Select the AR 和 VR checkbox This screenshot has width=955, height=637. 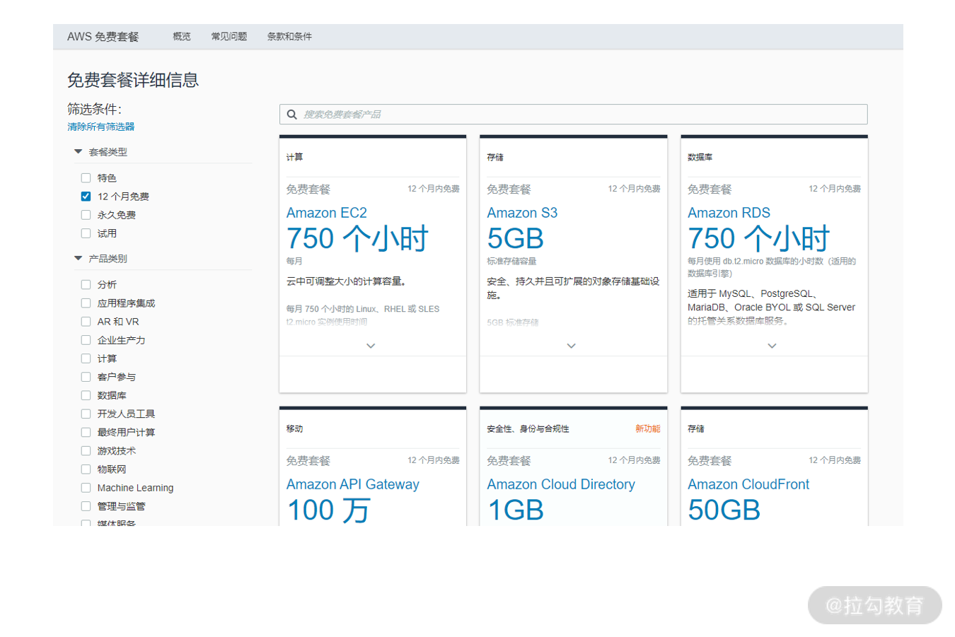[x=86, y=322]
